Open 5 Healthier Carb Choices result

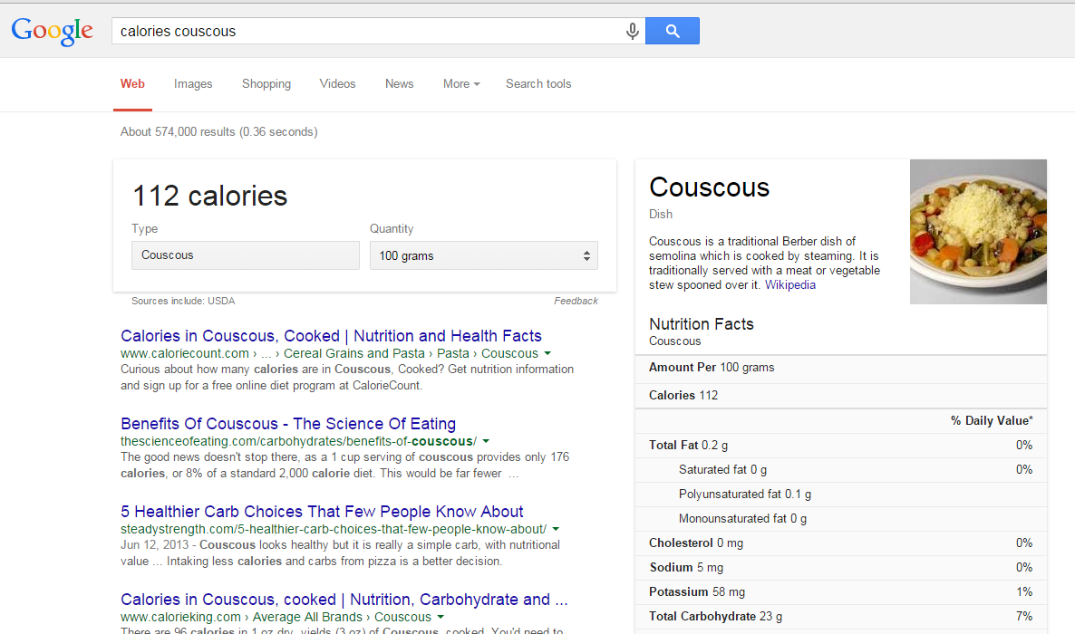[x=322, y=512]
